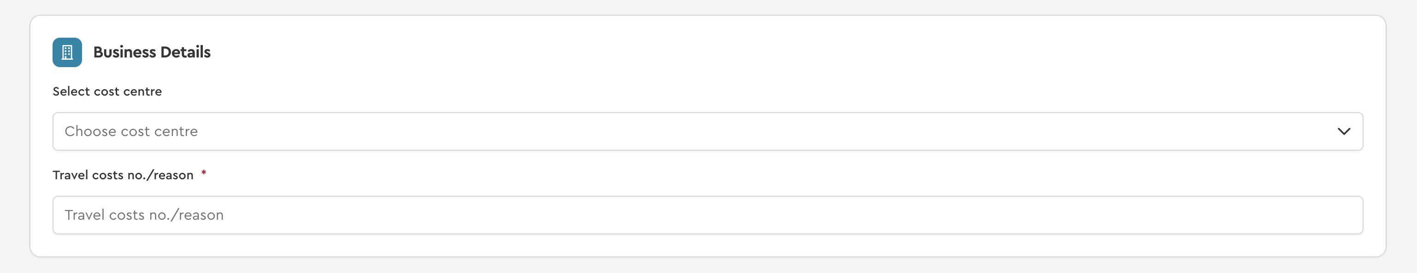Click the down arrow in cost centre field
Viewport: 1417px width, 273px height.
[x=1343, y=131]
